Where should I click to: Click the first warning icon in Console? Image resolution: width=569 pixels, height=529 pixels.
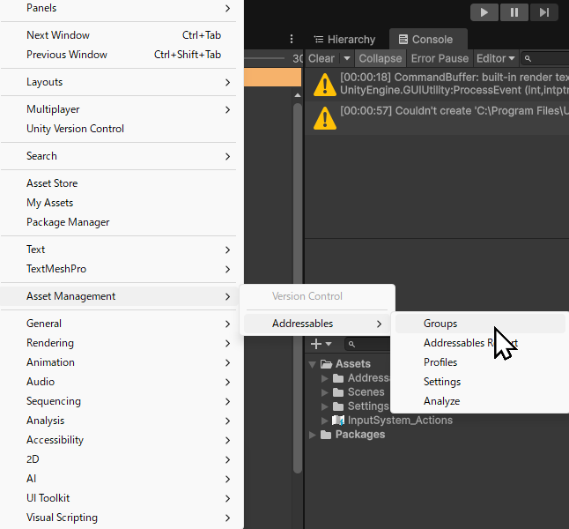point(324,84)
